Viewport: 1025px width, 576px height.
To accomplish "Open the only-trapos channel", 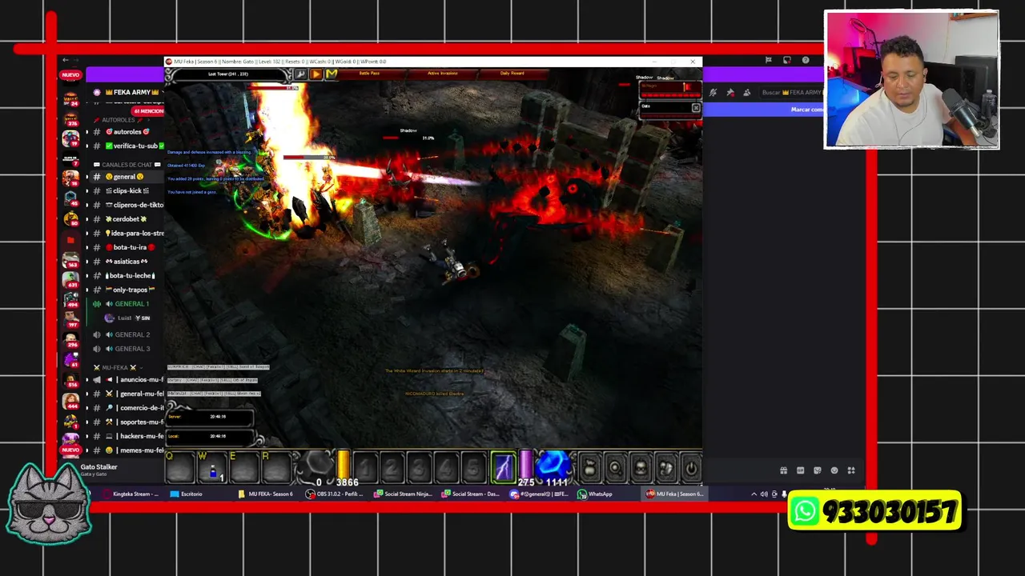I will [x=127, y=290].
